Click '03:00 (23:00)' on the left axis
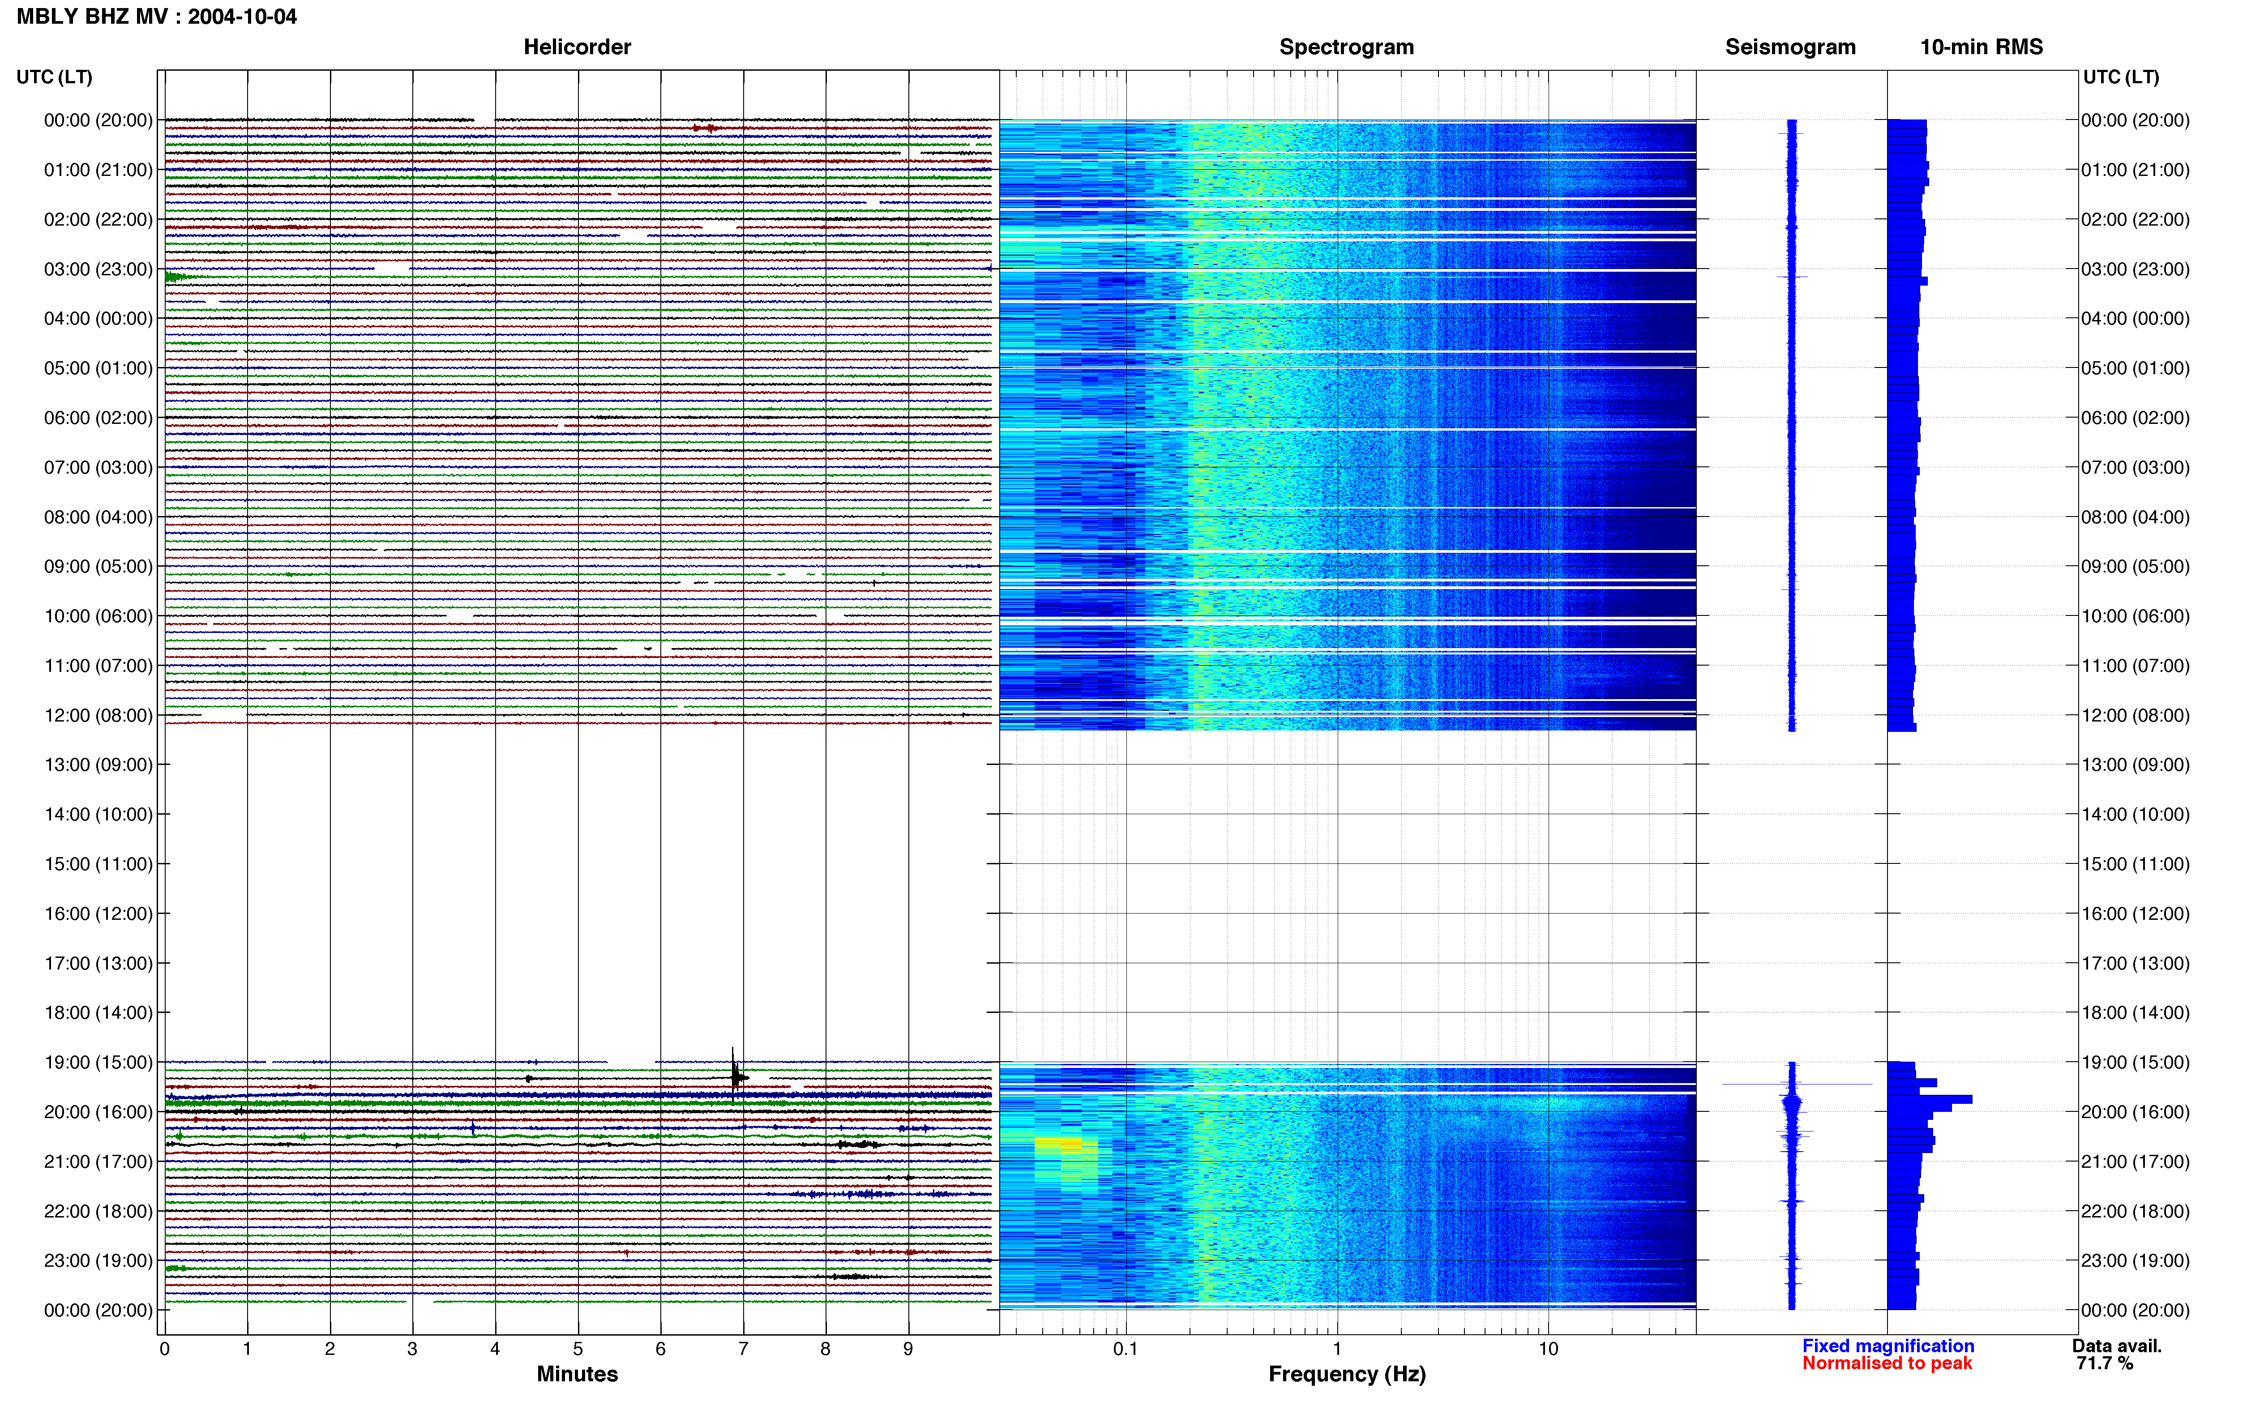The height and width of the screenshot is (1405, 2247). [98, 269]
